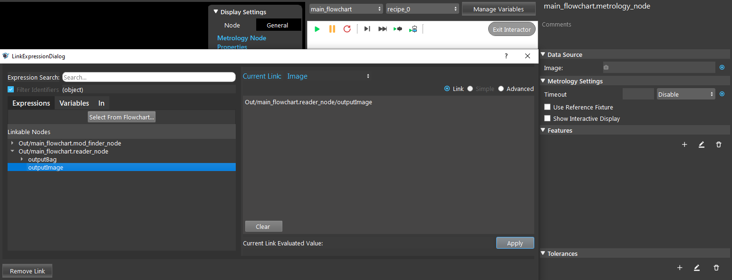Click the green Run flowchart play icon

coord(317,29)
